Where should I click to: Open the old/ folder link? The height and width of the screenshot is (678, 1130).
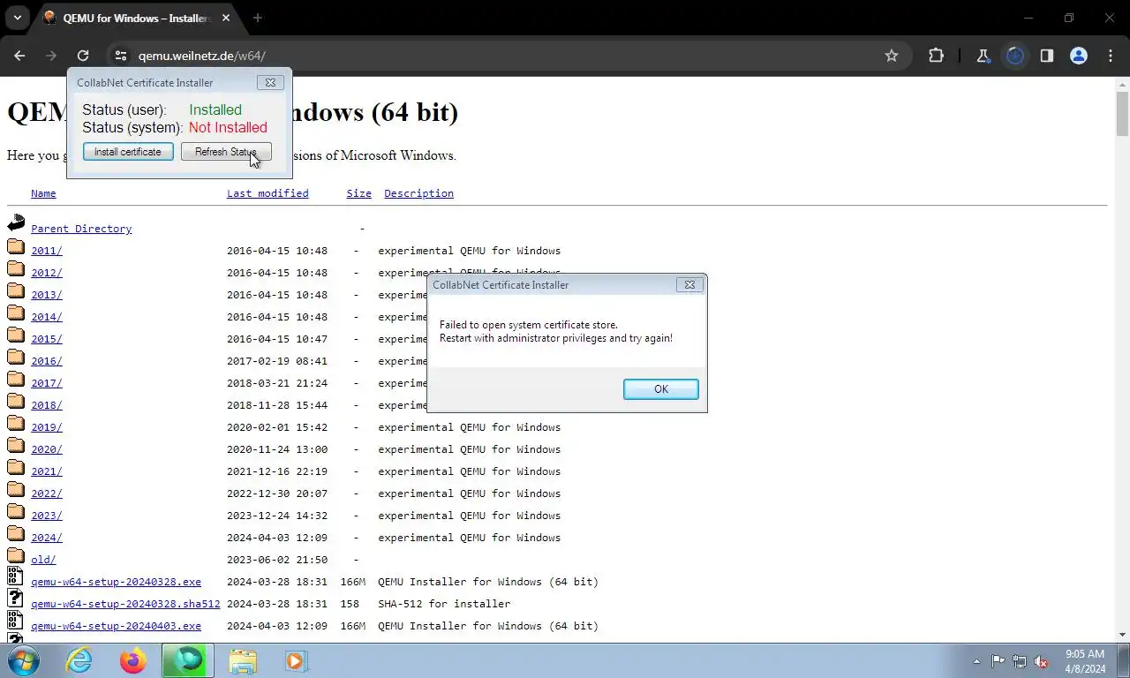click(43, 560)
